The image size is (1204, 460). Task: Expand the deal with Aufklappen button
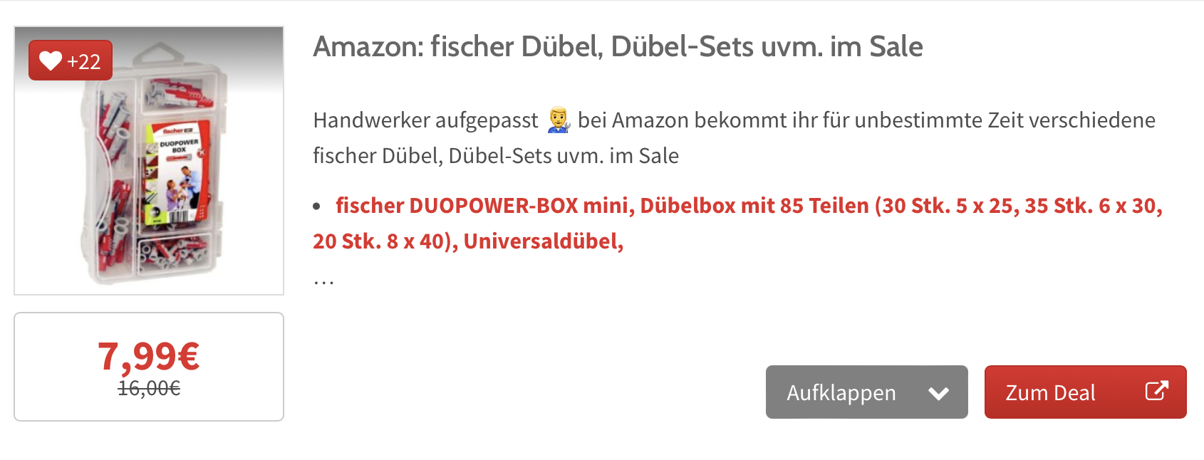841,392
